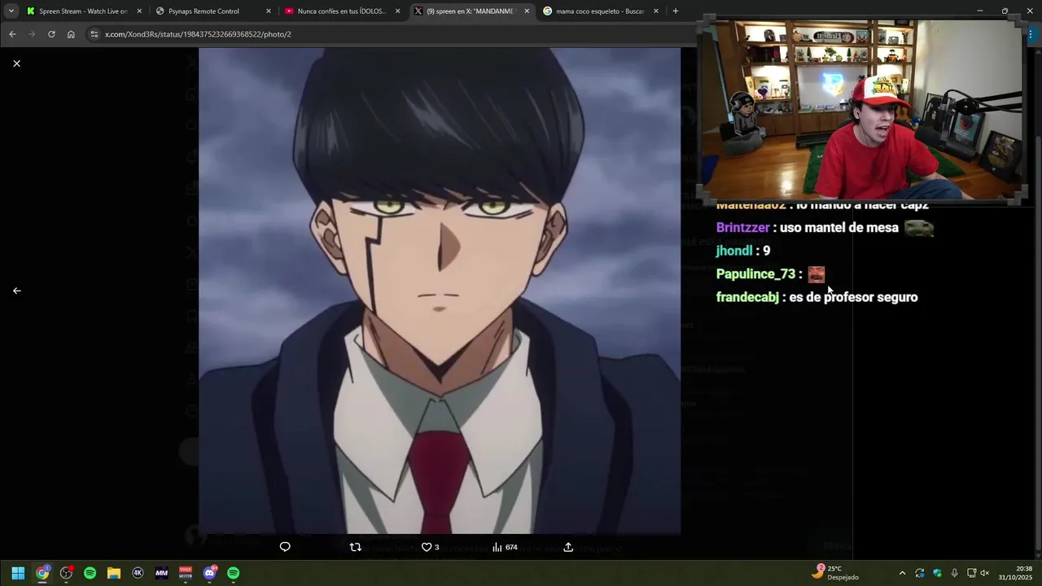The height and width of the screenshot is (586, 1042).
Task: Close the Spreen Stream tab
Action: tap(139, 11)
